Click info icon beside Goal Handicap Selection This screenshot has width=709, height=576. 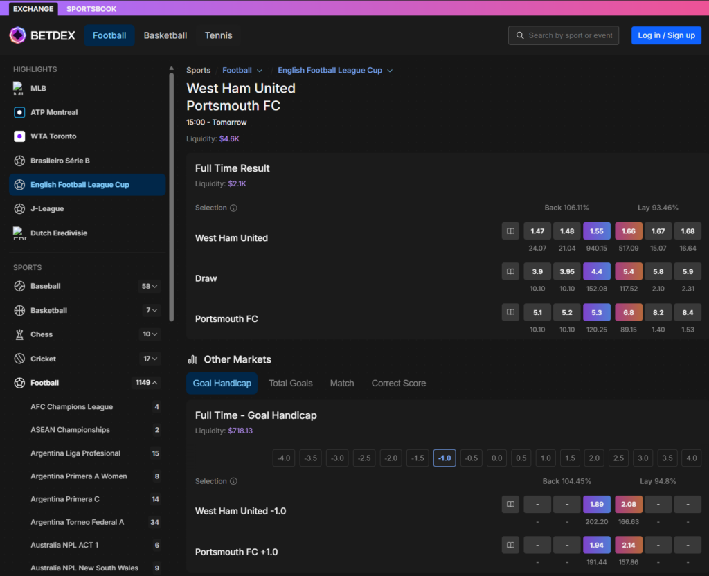point(233,481)
